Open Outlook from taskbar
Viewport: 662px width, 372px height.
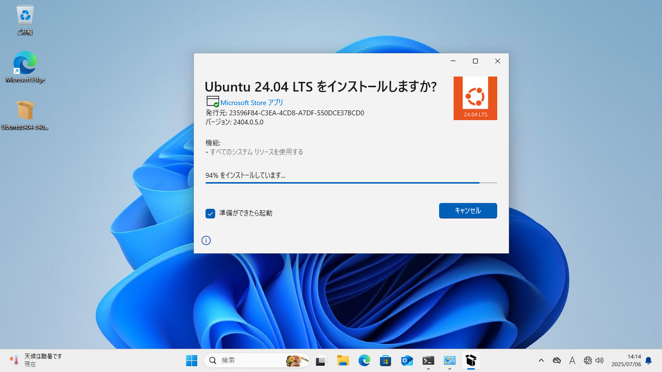407,360
